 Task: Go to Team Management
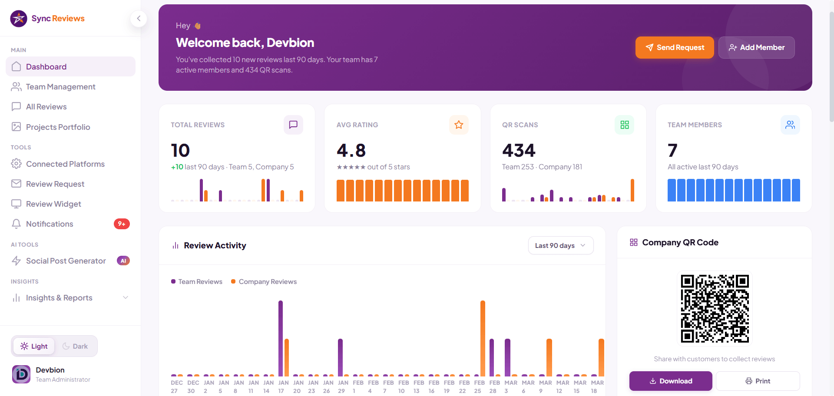coord(70,87)
